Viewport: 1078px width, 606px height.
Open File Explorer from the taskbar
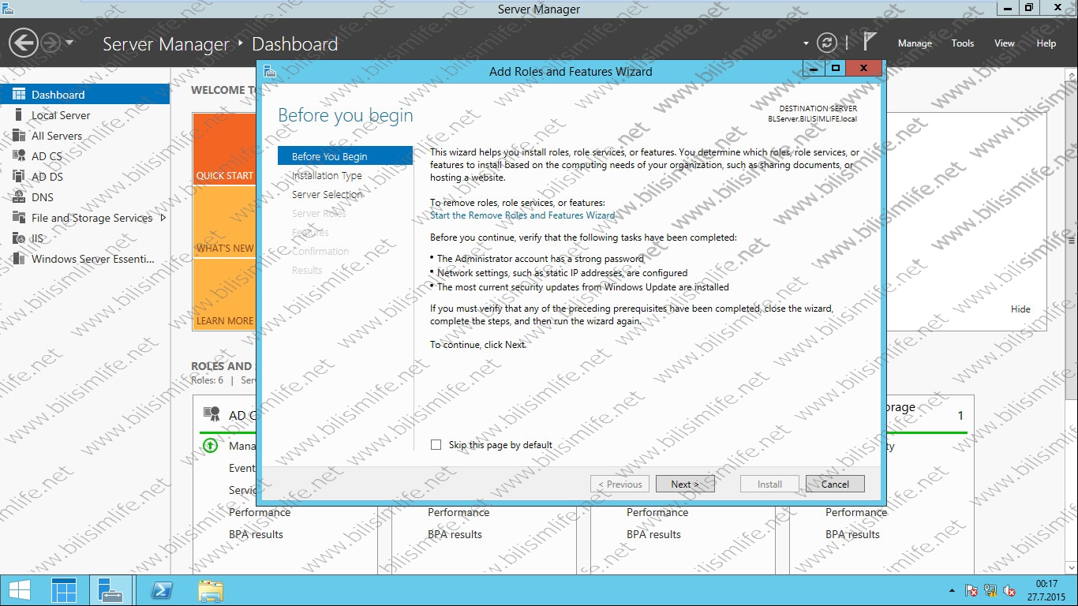pyautogui.click(x=210, y=590)
